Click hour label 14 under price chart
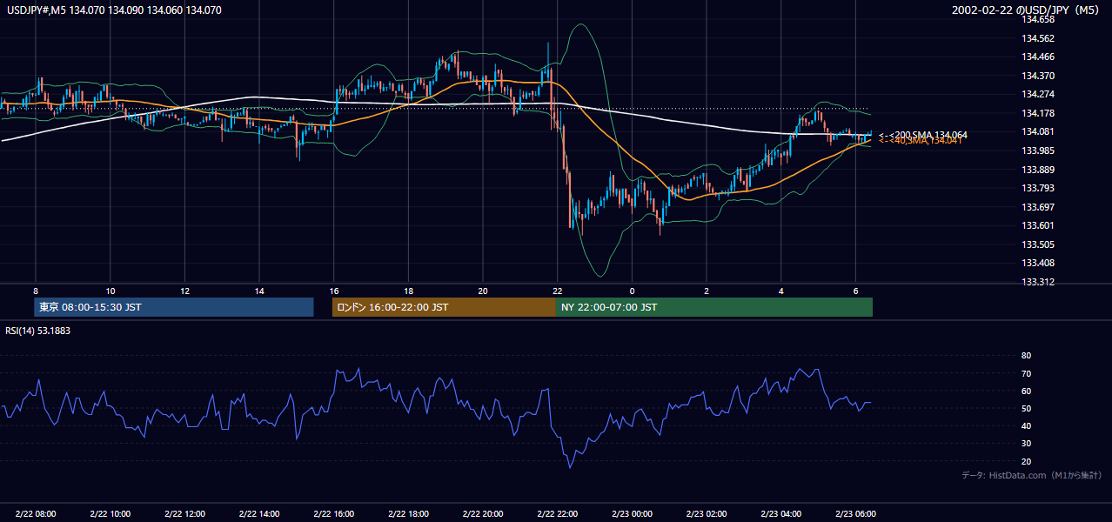The width and height of the screenshot is (1112, 522). click(x=259, y=291)
